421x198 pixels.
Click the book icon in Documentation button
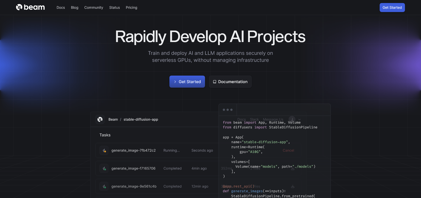[x=215, y=82]
